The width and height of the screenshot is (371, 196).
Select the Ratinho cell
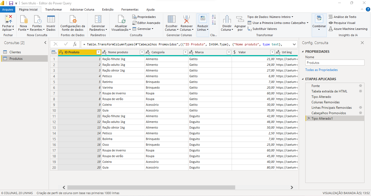pyautogui.click(x=123, y=82)
